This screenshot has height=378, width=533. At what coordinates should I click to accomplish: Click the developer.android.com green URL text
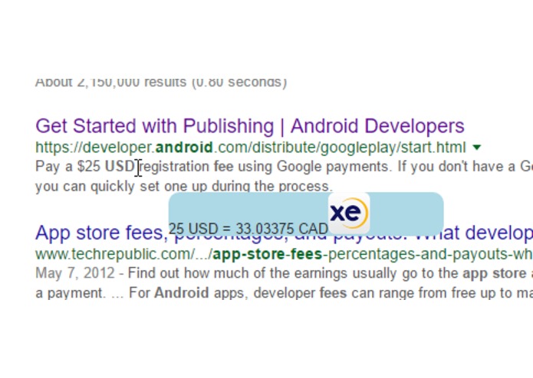251,148
